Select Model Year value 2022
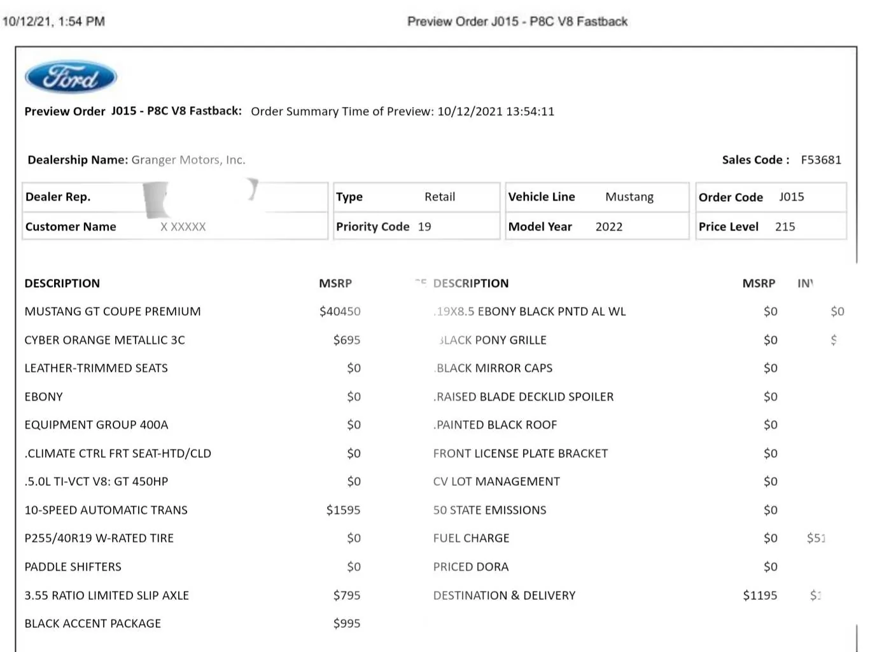 [x=609, y=227]
